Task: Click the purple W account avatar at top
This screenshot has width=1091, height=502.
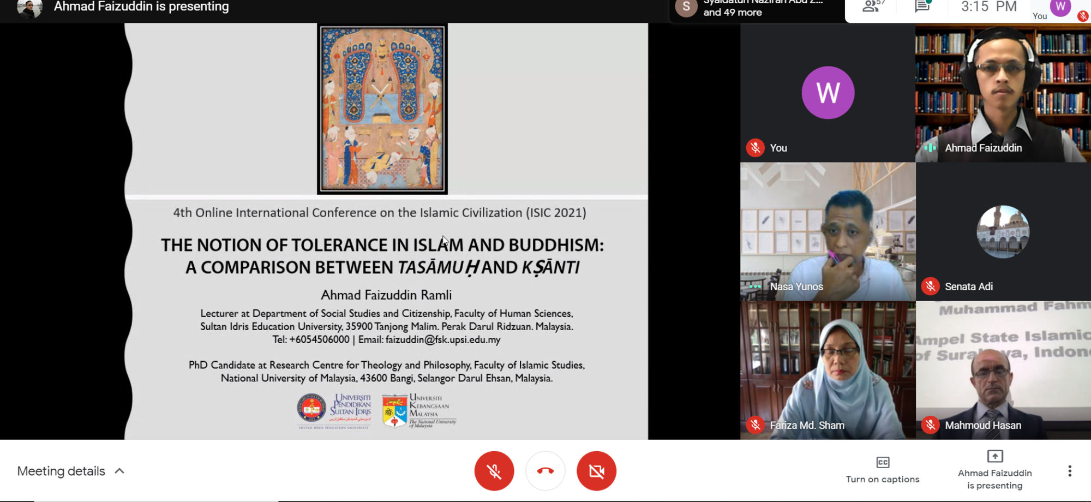Action: pos(1060,8)
